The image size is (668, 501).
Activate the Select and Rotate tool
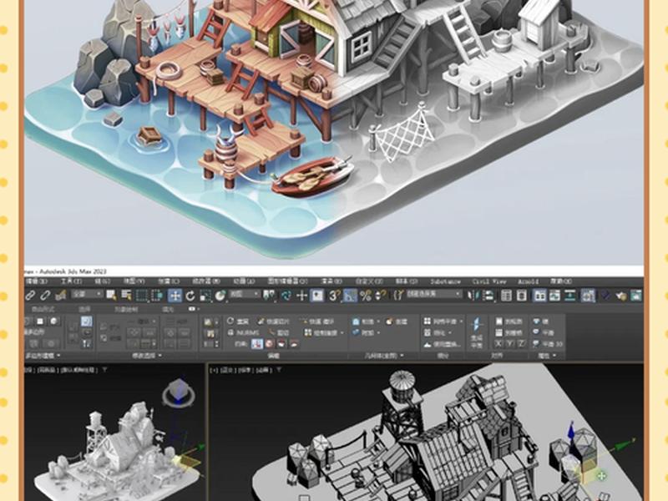pyautogui.click(x=190, y=296)
